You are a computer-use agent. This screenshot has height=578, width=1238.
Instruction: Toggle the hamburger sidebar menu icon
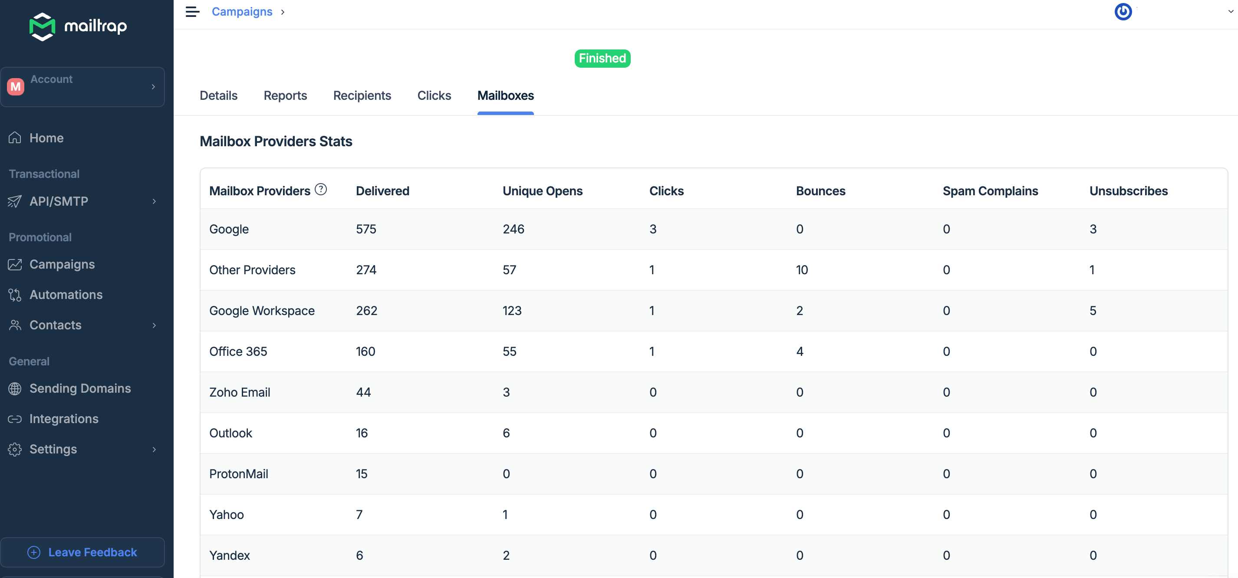tap(192, 12)
